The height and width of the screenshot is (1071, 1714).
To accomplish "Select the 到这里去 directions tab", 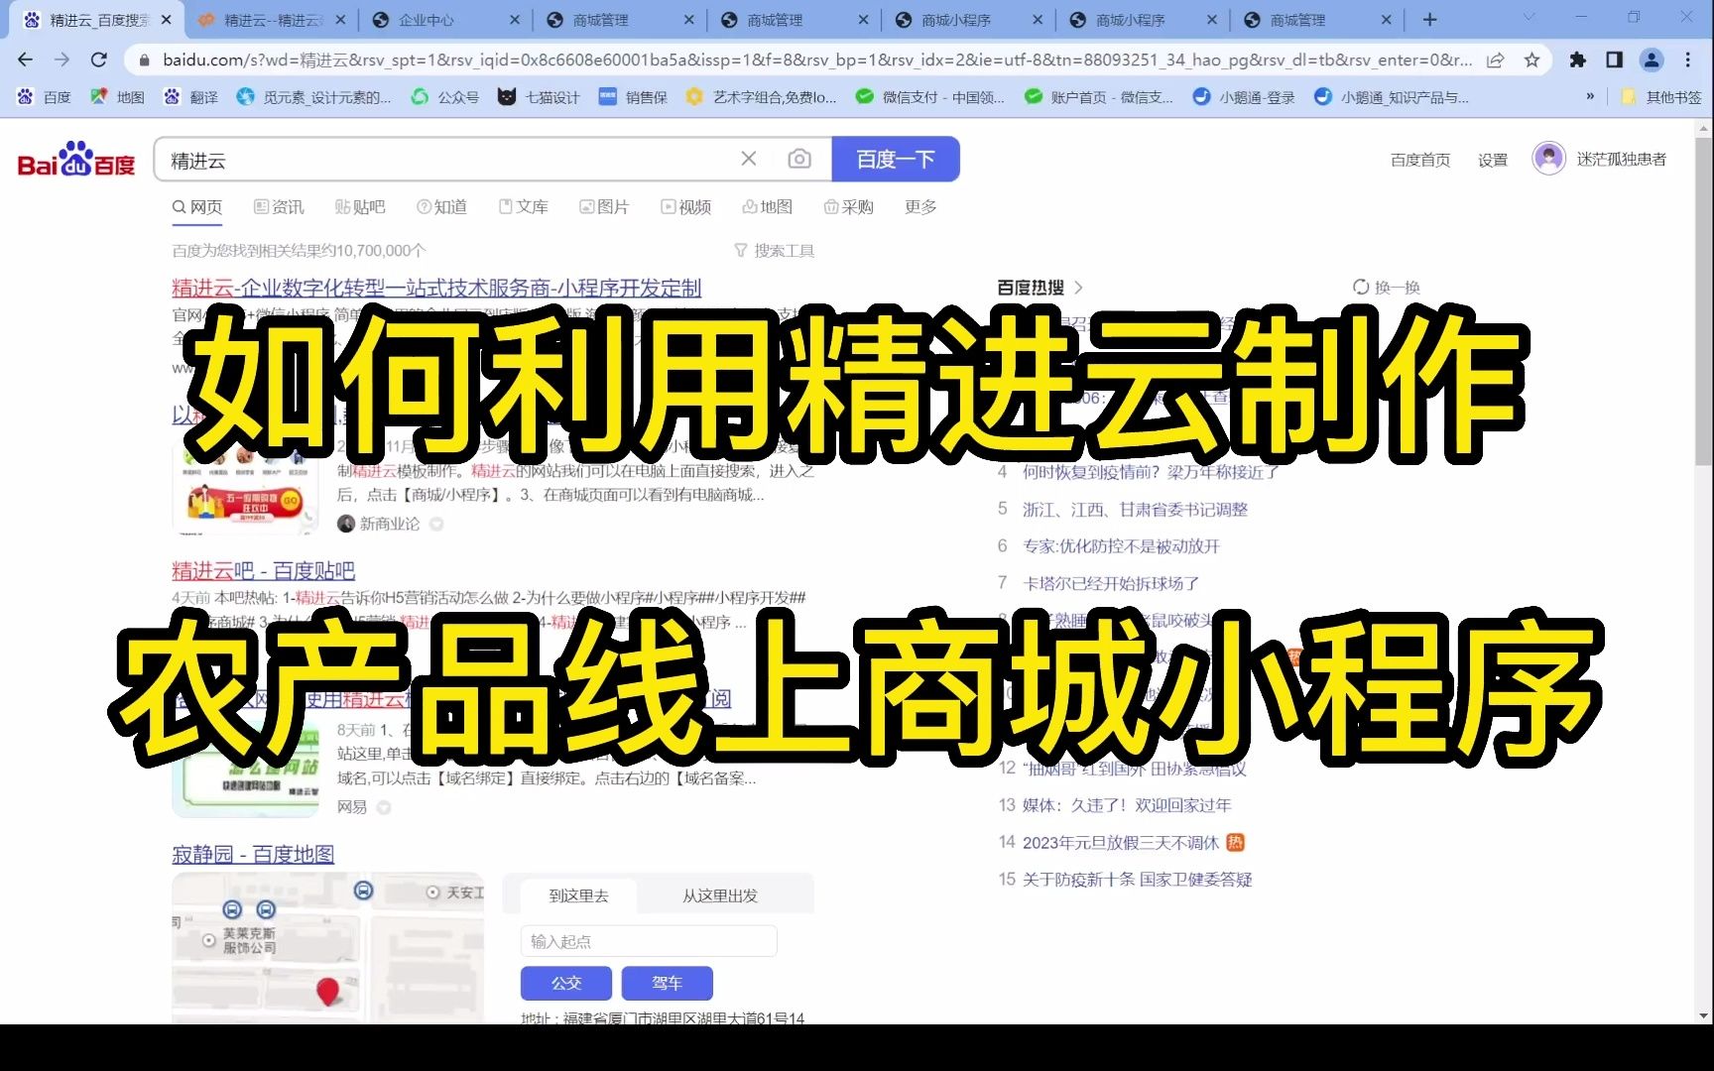I will [578, 895].
